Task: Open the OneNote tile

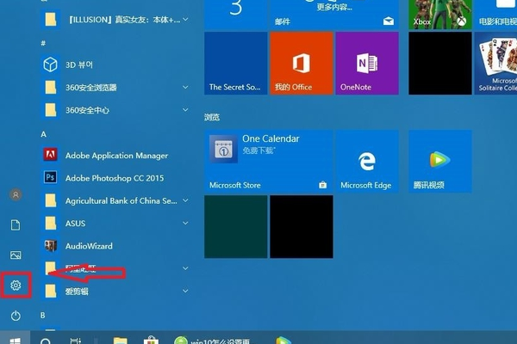Action: click(x=367, y=63)
